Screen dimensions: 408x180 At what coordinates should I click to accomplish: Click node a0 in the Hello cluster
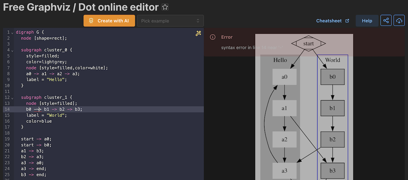[x=285, y=77]
